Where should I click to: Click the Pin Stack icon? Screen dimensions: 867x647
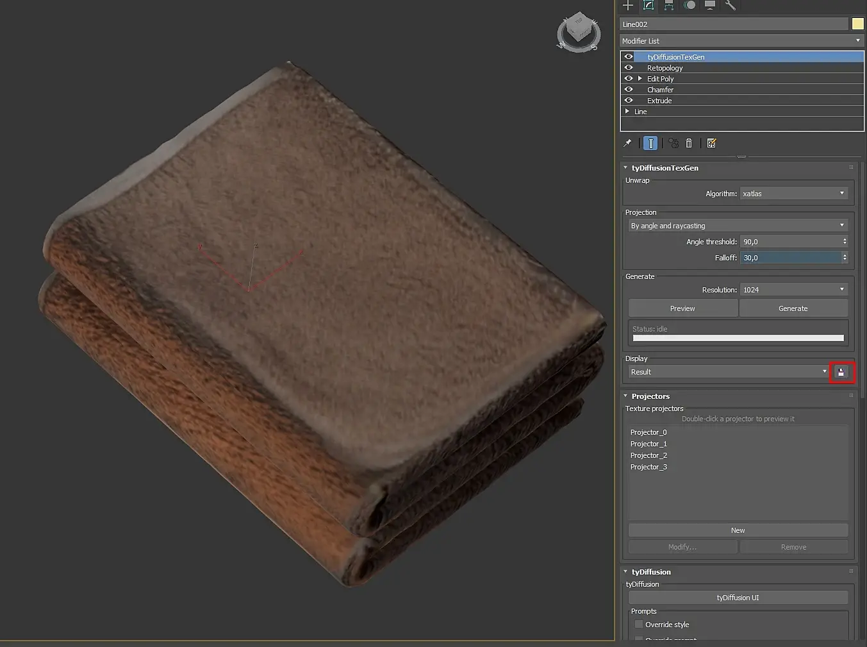[628, 143]
